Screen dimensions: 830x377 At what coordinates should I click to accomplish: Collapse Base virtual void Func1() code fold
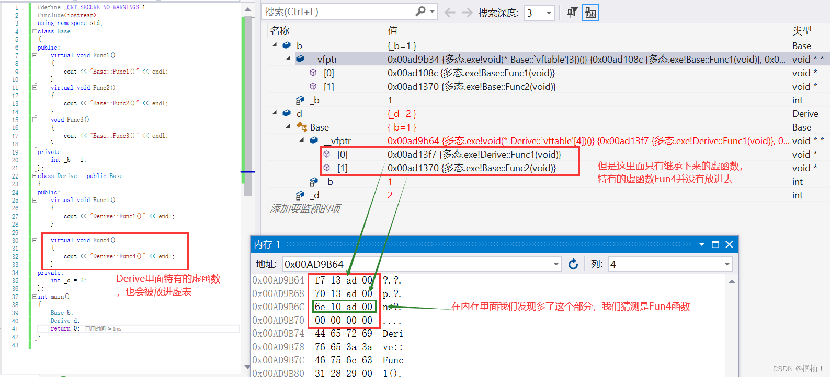pyautogui.click(x=35, y=55)
